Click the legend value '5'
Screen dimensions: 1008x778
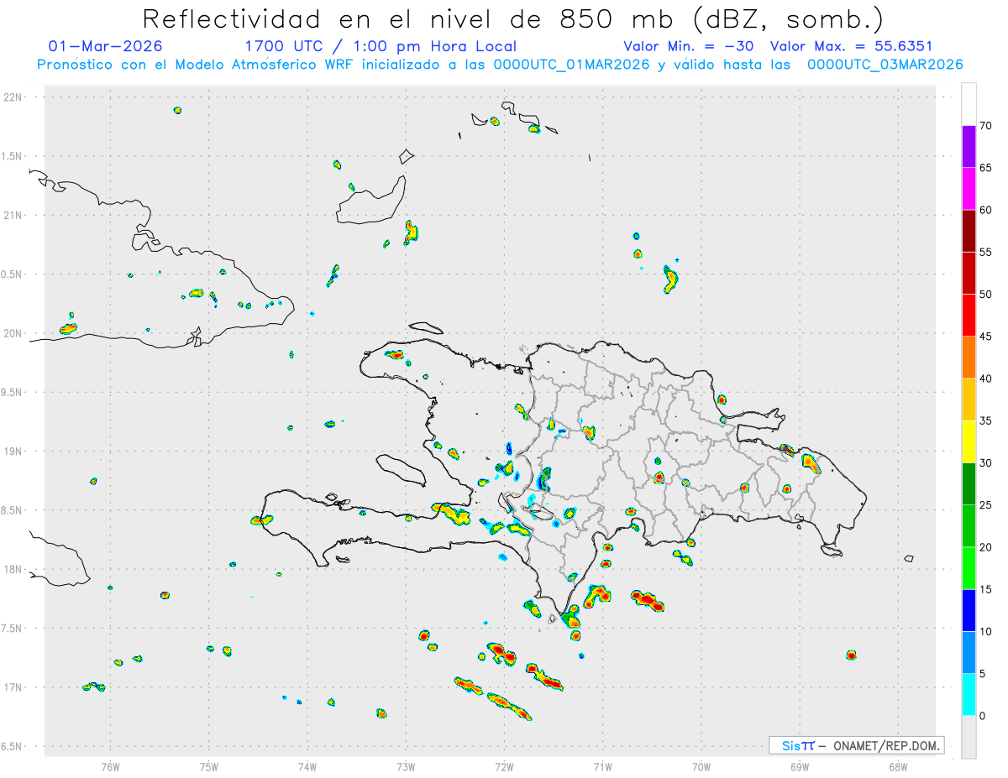(982, 674)
